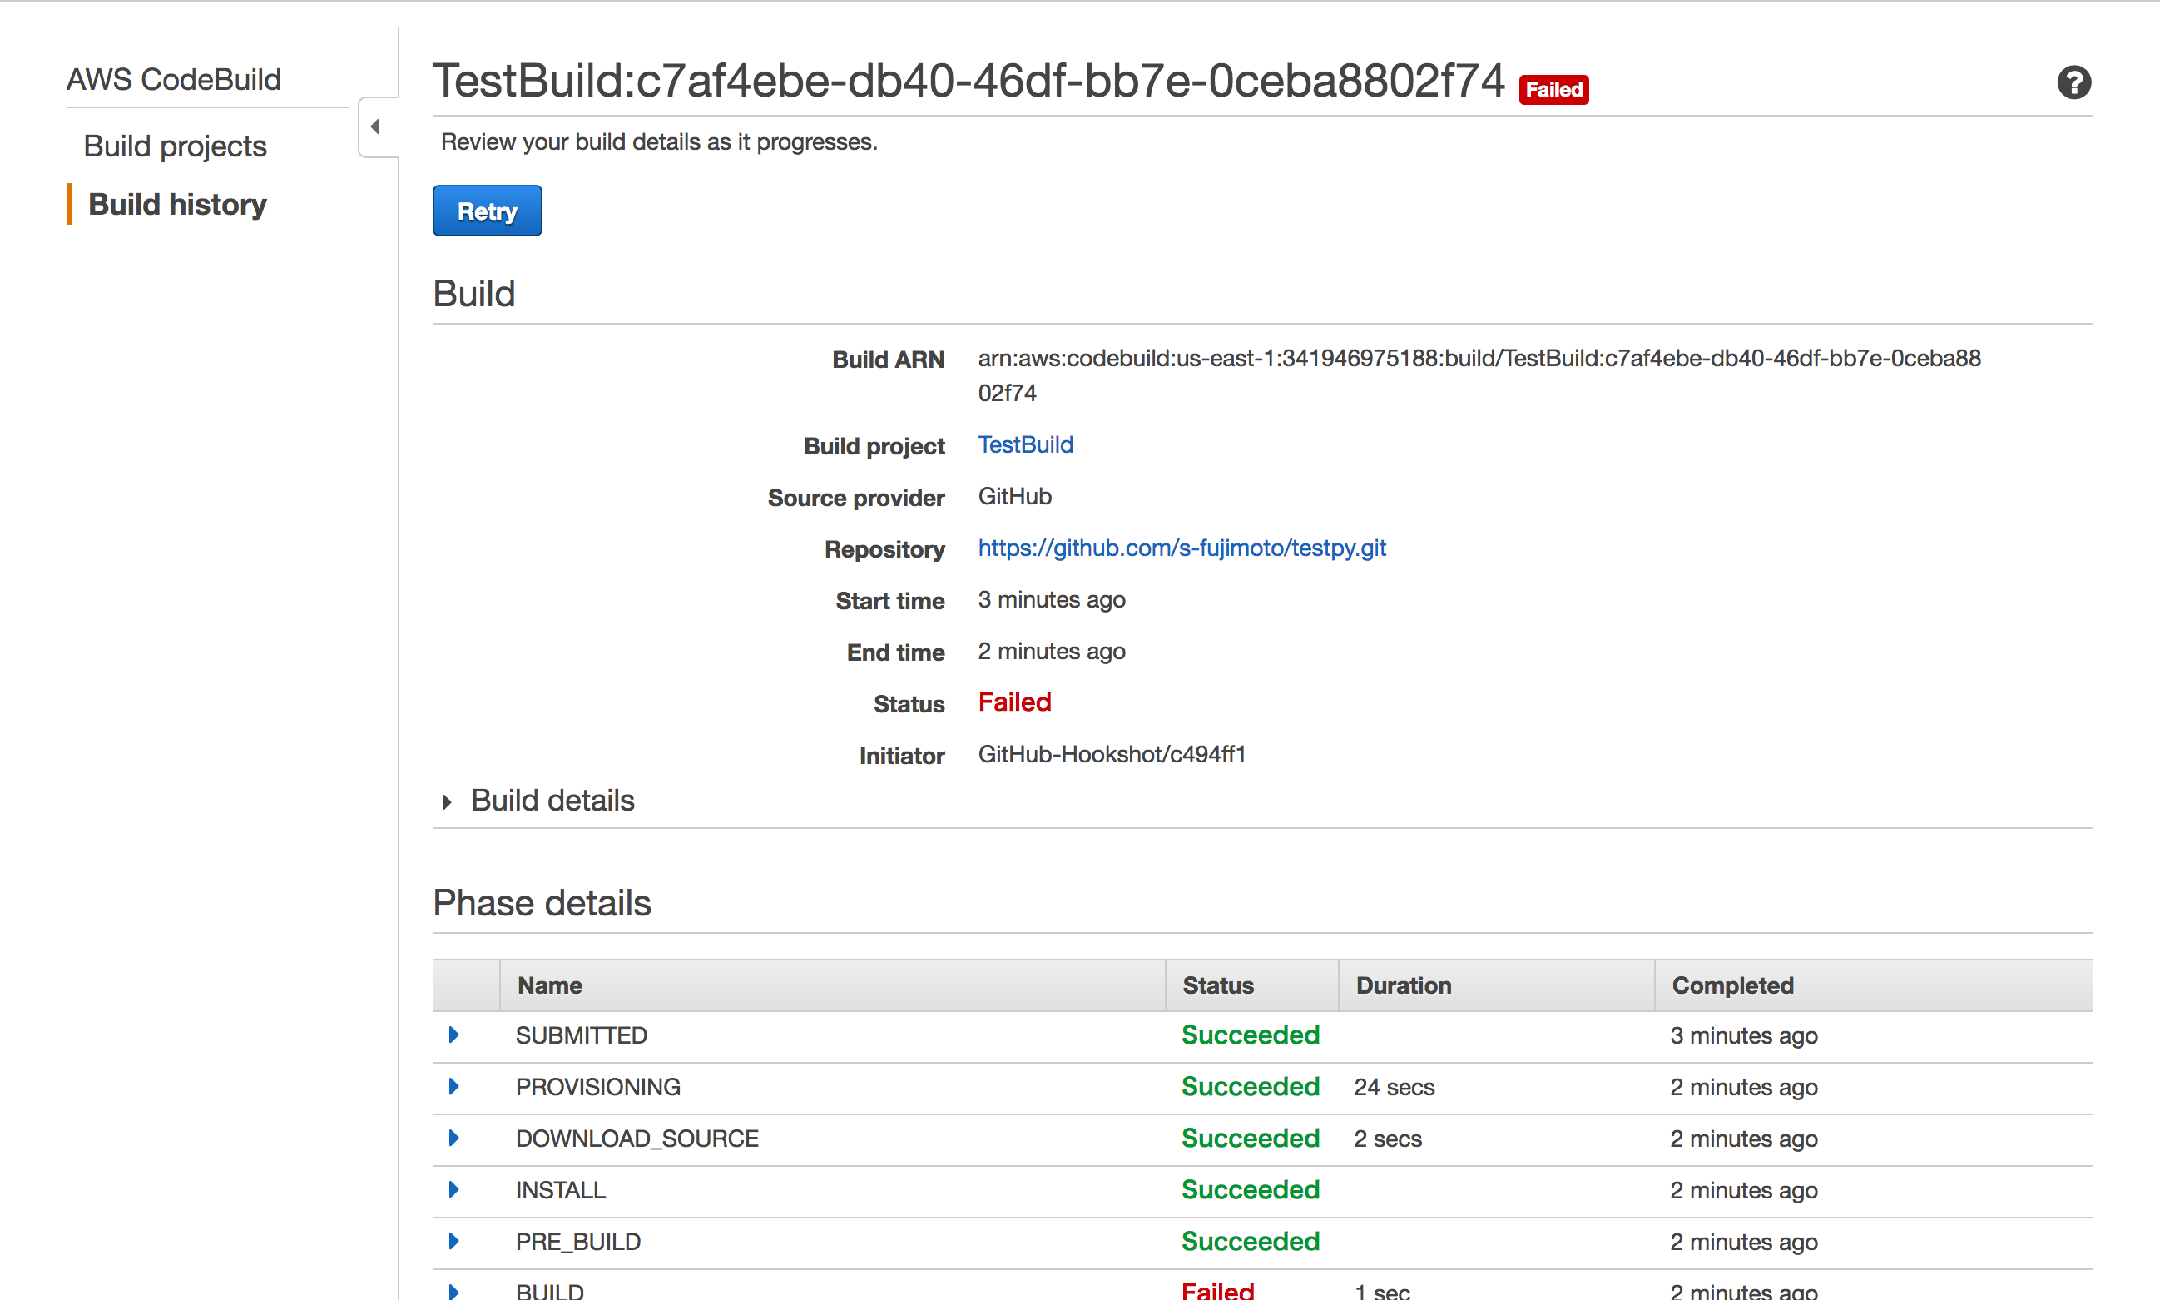Select Build projects in the sidebar

point(174,146)
